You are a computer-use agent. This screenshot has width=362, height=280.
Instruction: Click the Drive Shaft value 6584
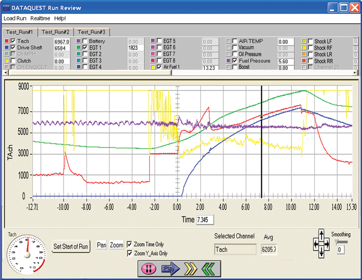pyautogui.click(x=62, y=48)
